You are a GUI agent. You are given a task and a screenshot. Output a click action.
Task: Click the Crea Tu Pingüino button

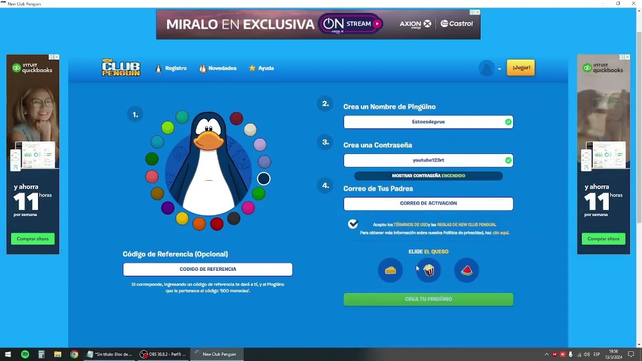pos(428,299)
